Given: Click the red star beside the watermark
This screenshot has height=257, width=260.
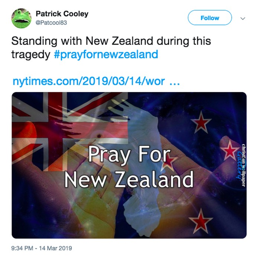Looking at the screenshot, I should (x=230, y=150).
